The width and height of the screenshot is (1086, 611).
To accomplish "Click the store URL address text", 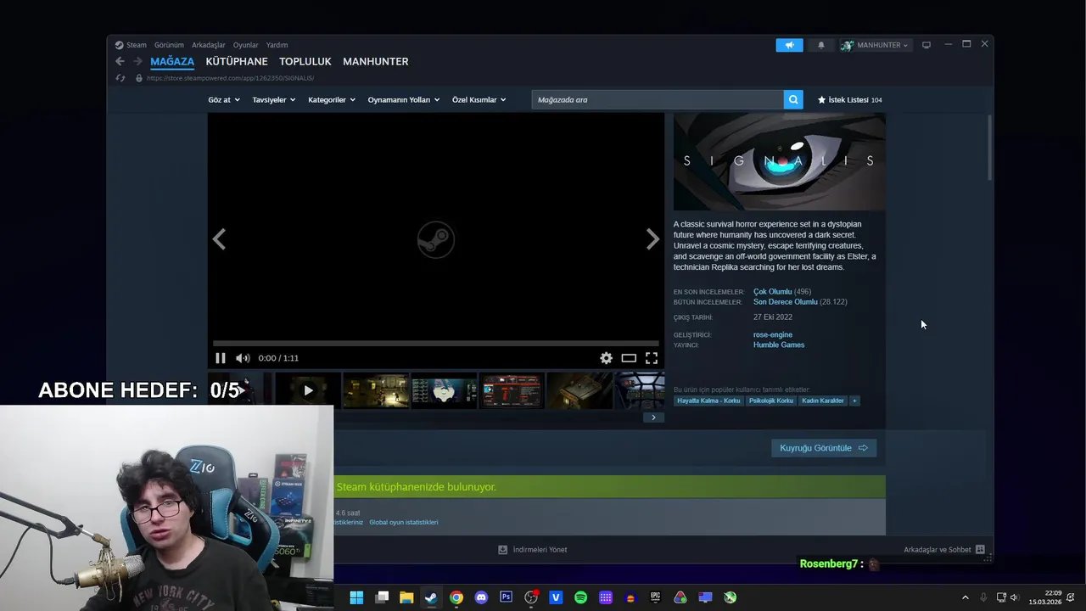I will (230, 78).
